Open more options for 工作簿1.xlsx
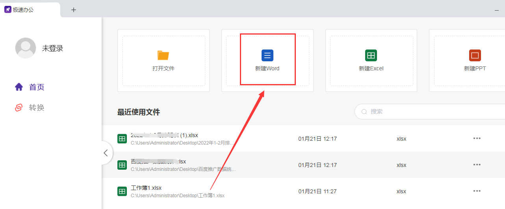Image resolution: width=505 pixels, height=209 pixels. click(477, 191)
